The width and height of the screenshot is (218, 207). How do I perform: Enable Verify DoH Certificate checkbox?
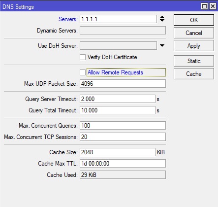(x=83, y=57)
